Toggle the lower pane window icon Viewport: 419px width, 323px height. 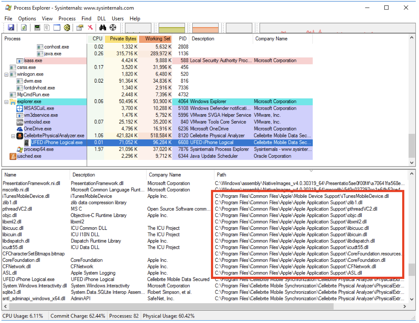click(57, 28)
